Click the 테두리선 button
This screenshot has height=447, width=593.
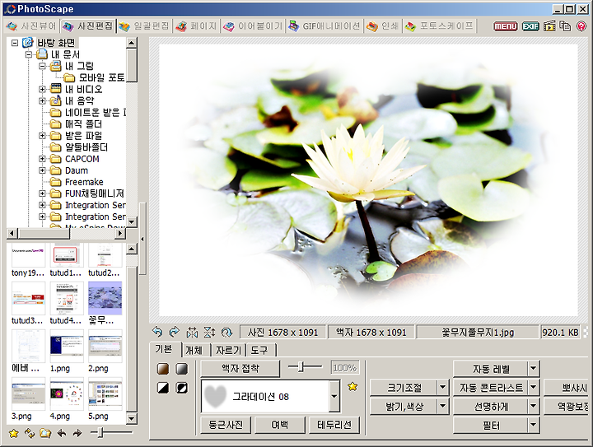tap(334, 425)
